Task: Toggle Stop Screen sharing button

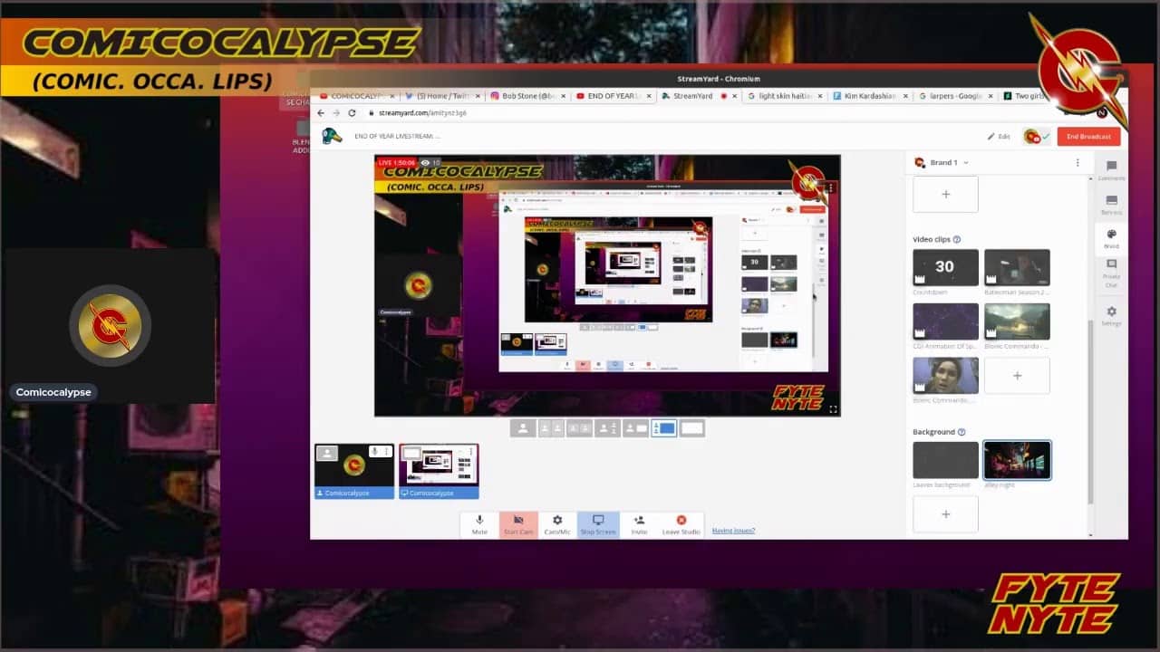Action: click(598, 523)
